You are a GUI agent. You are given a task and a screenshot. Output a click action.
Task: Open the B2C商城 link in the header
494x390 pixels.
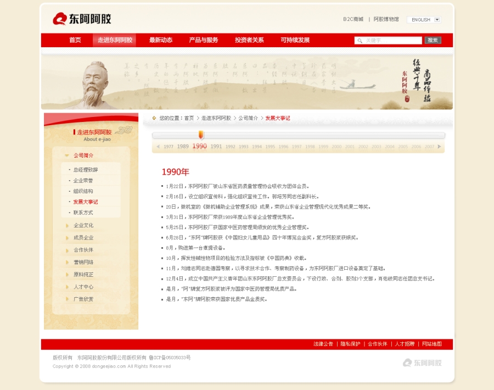[x=353, y=19]
